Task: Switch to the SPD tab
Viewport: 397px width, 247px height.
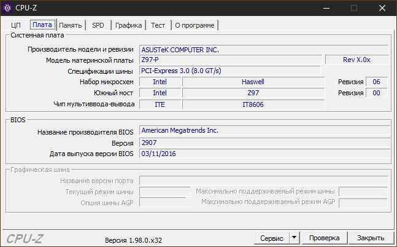Action: point(98,25)
